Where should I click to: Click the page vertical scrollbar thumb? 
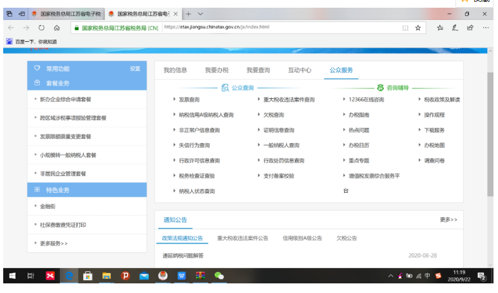tap(490, 134)
